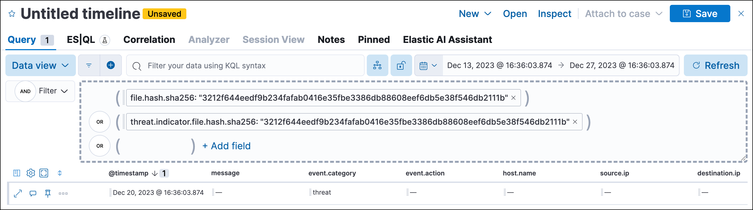Open table settings gear icon

click(31, 173)
